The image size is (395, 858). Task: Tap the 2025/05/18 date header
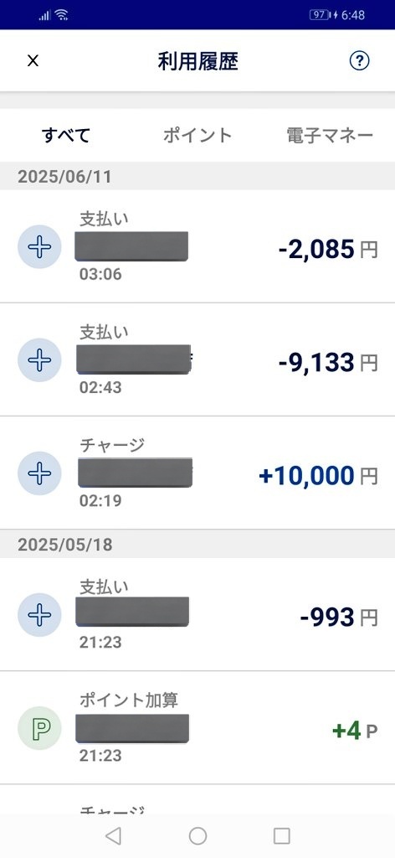[x=64, y=545]
